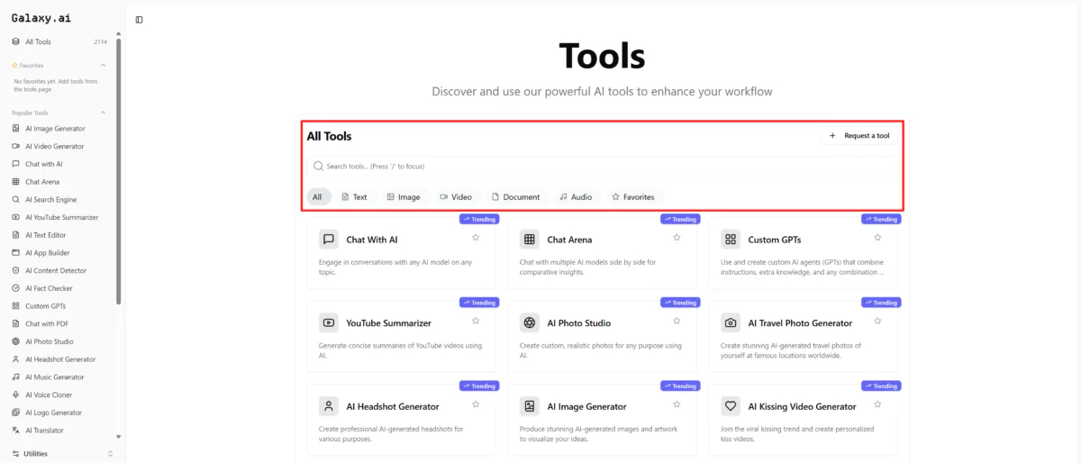Favorite the Chat With AI card star
This screenshot has width=1081, height=463.
point(476,238)
